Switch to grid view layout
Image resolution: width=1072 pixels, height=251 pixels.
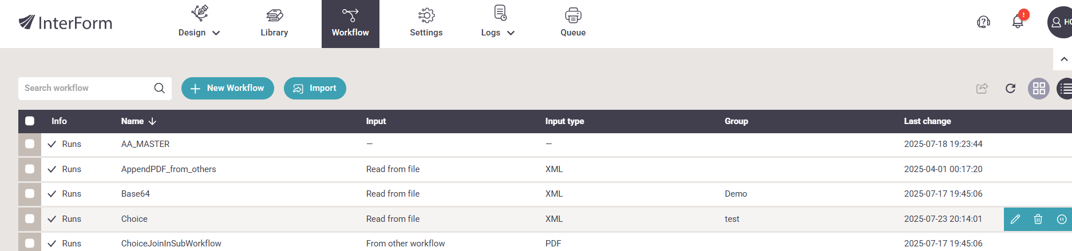(1039, 89)
